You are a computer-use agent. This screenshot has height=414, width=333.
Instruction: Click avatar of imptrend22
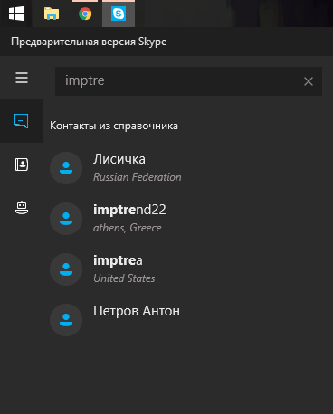[66, 219]
